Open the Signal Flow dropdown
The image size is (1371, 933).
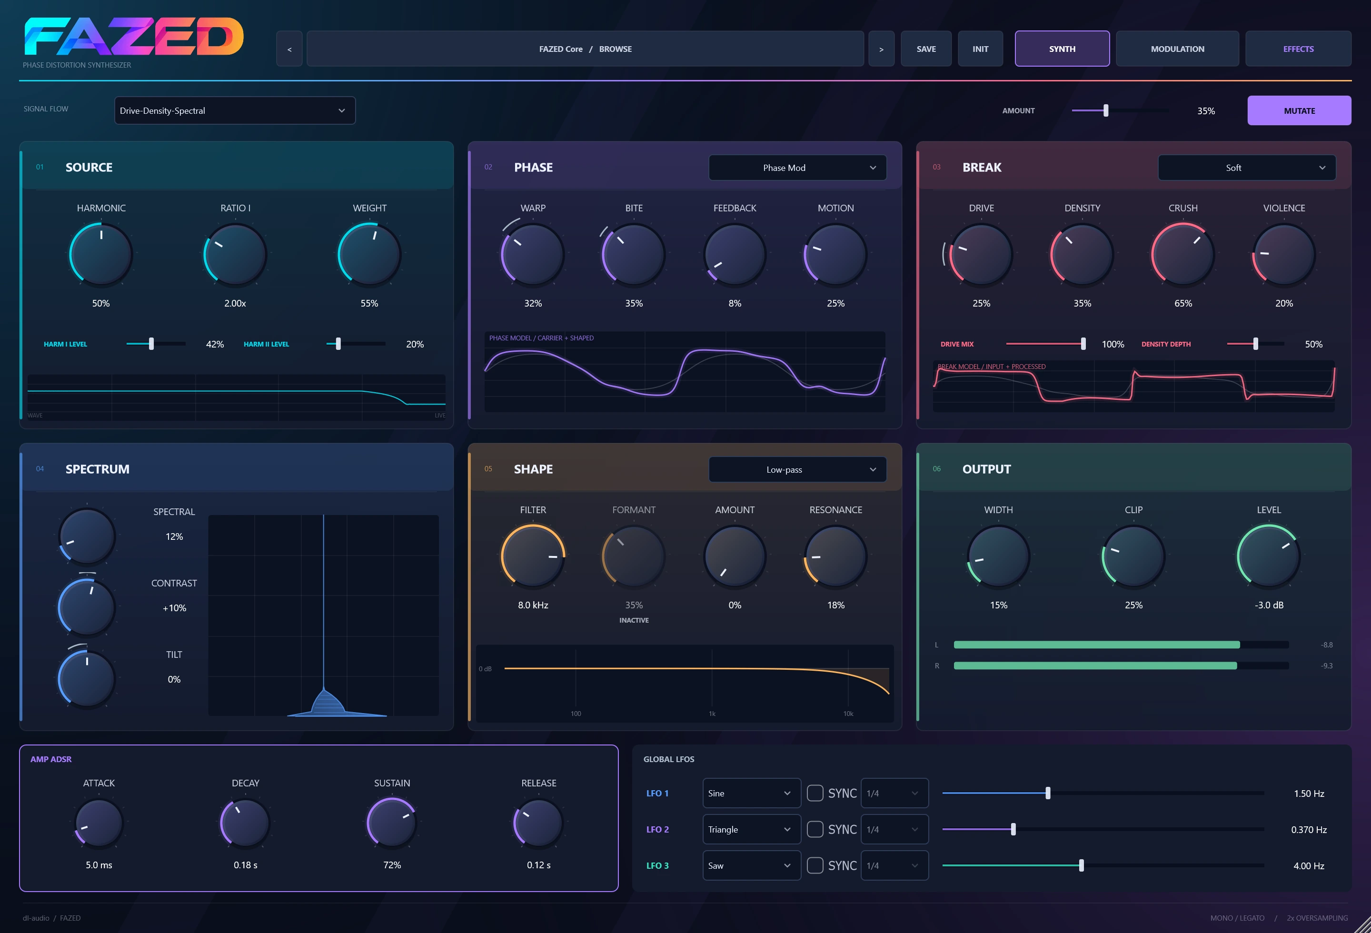pyautogui.click(x=235, y=110)
